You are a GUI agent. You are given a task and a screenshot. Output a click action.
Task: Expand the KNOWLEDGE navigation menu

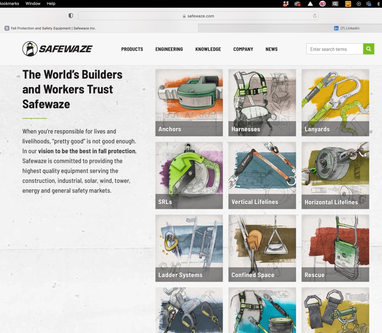pyautogui.click(x=208, y=49)
